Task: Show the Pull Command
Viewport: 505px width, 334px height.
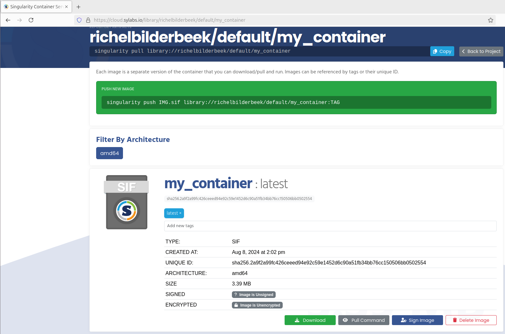Action: click(x=363, y=320)
